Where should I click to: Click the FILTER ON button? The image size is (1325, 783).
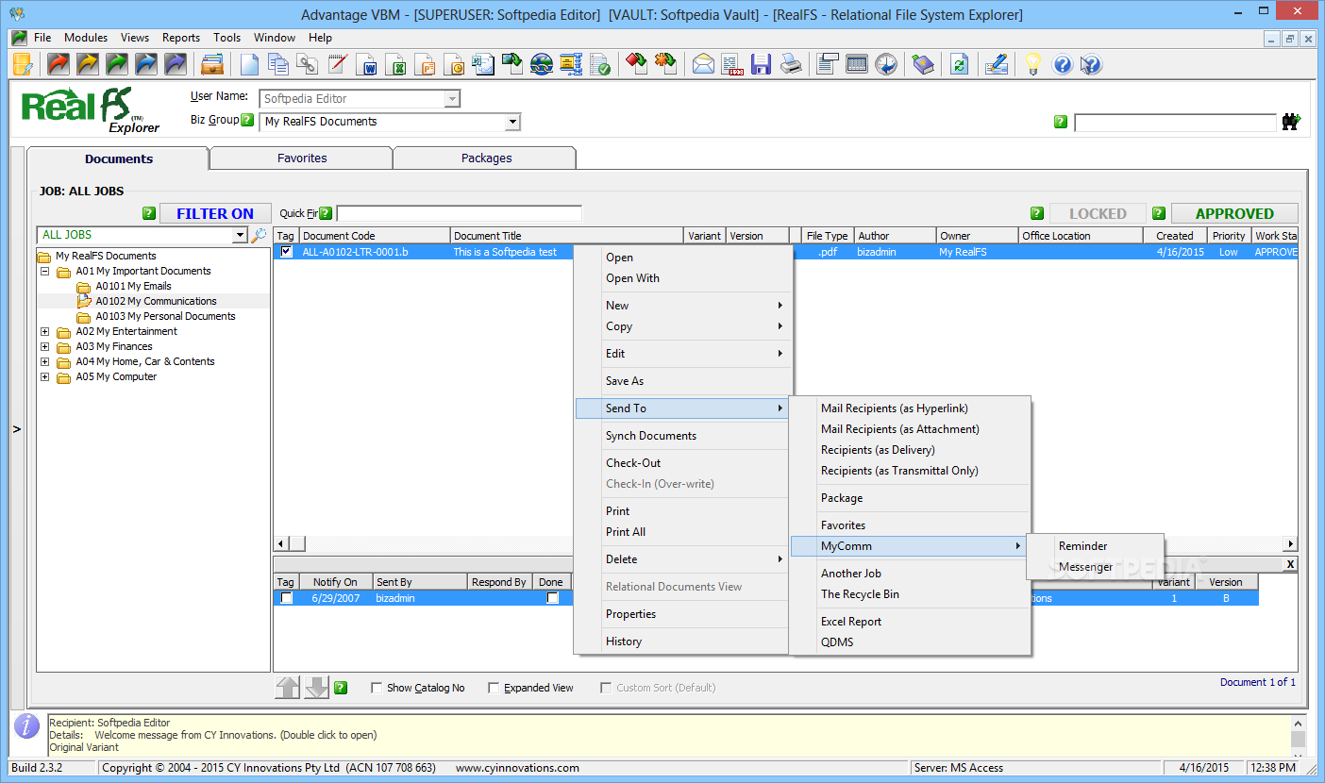click(215, 213)
